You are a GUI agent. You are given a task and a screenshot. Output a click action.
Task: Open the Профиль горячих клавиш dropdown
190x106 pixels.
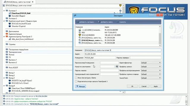(151, 74)
